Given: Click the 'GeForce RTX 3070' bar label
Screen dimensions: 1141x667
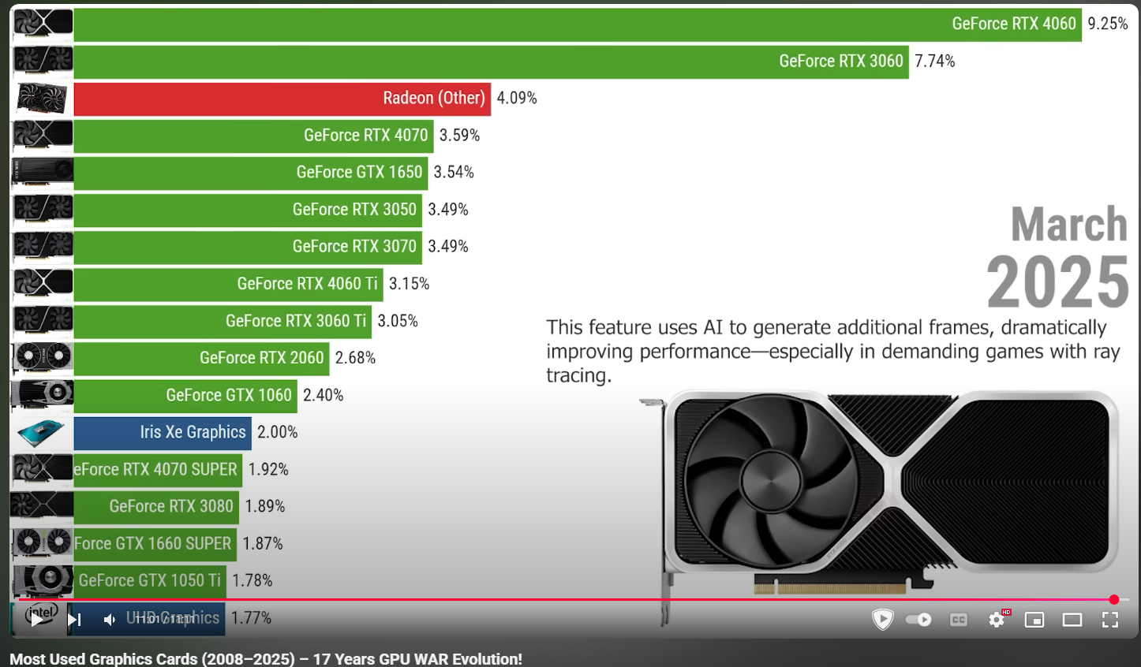Looking at the screenshot, I should pyautogui.click(x=354, y=246).
